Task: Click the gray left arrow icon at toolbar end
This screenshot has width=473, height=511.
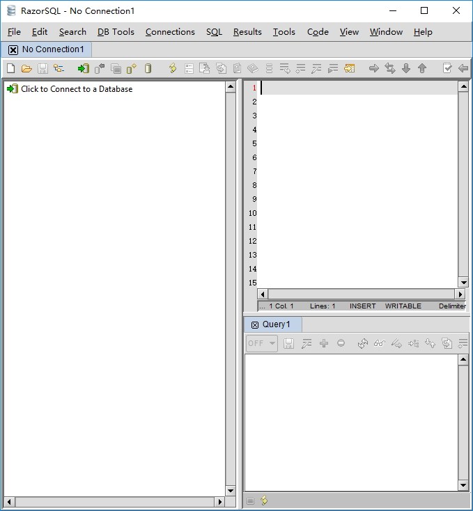Action: 463,68
